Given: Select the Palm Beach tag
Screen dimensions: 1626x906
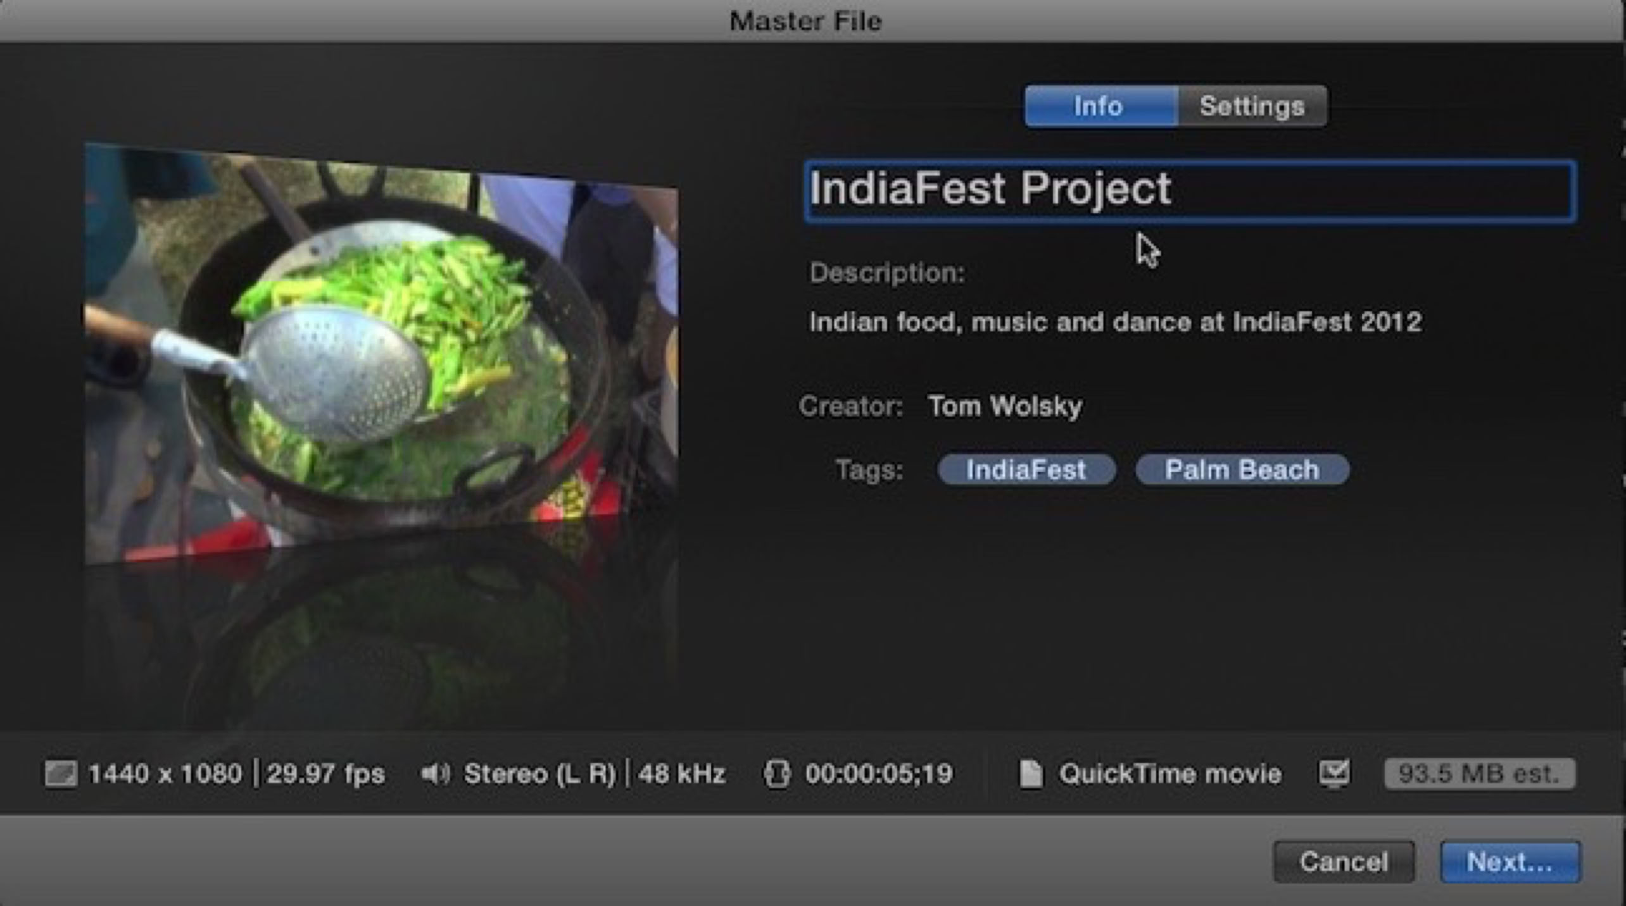Looking at the screenshot, I should click(1242, 469).
